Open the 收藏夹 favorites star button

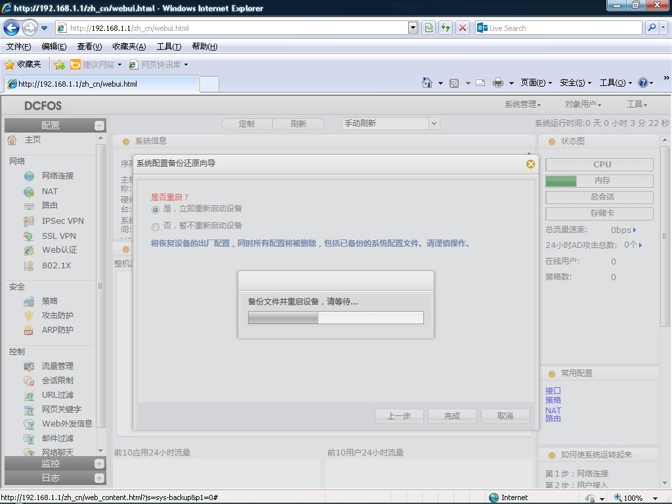click(x=23, y=64)
